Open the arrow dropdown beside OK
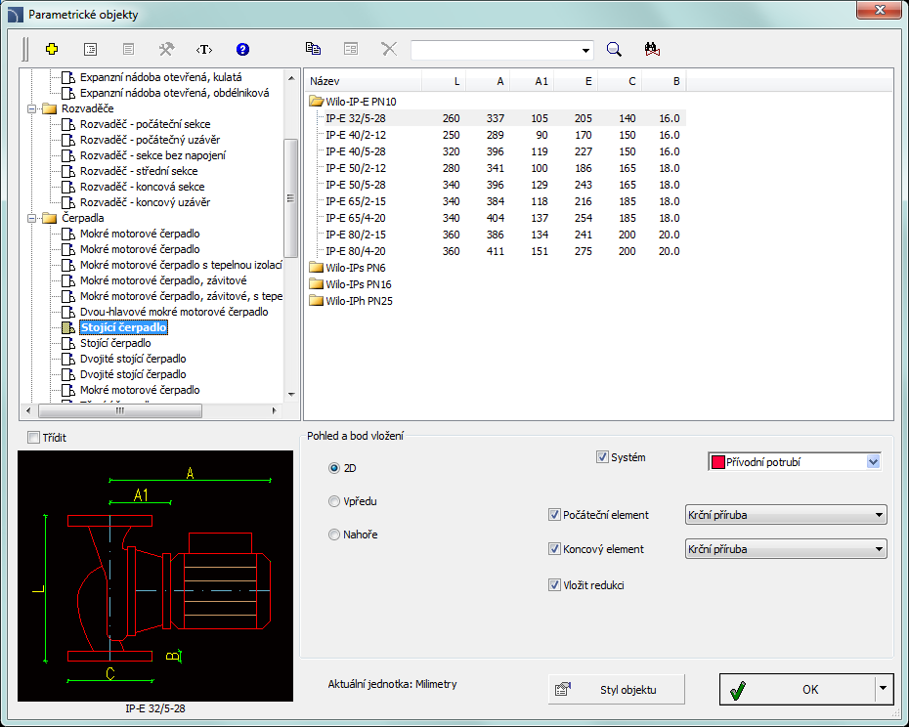The image size is (909, 727). 883,689
